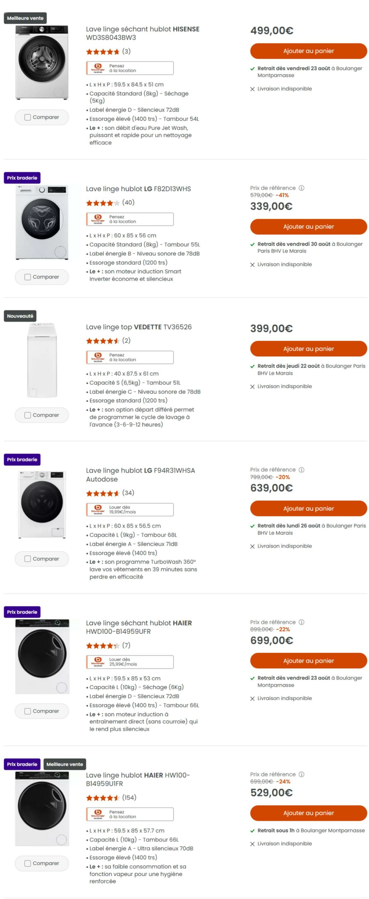
Task: Click the info icon next to Haier HWD100 reference price
Action: 301,622
